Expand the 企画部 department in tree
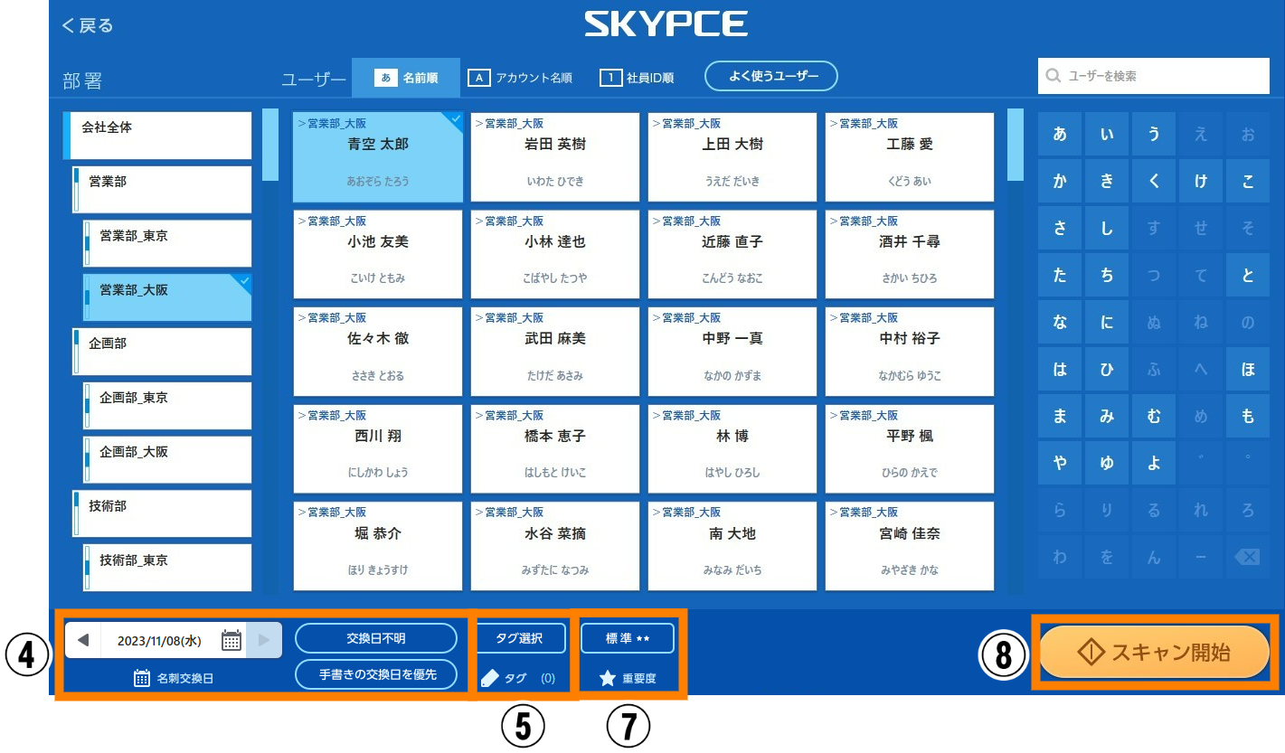Viewport: 1285px width, 753px height. click(161, 351)
